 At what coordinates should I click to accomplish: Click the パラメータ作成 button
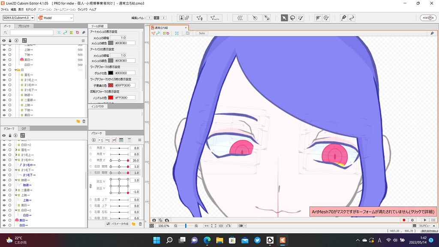pos(117,224)
